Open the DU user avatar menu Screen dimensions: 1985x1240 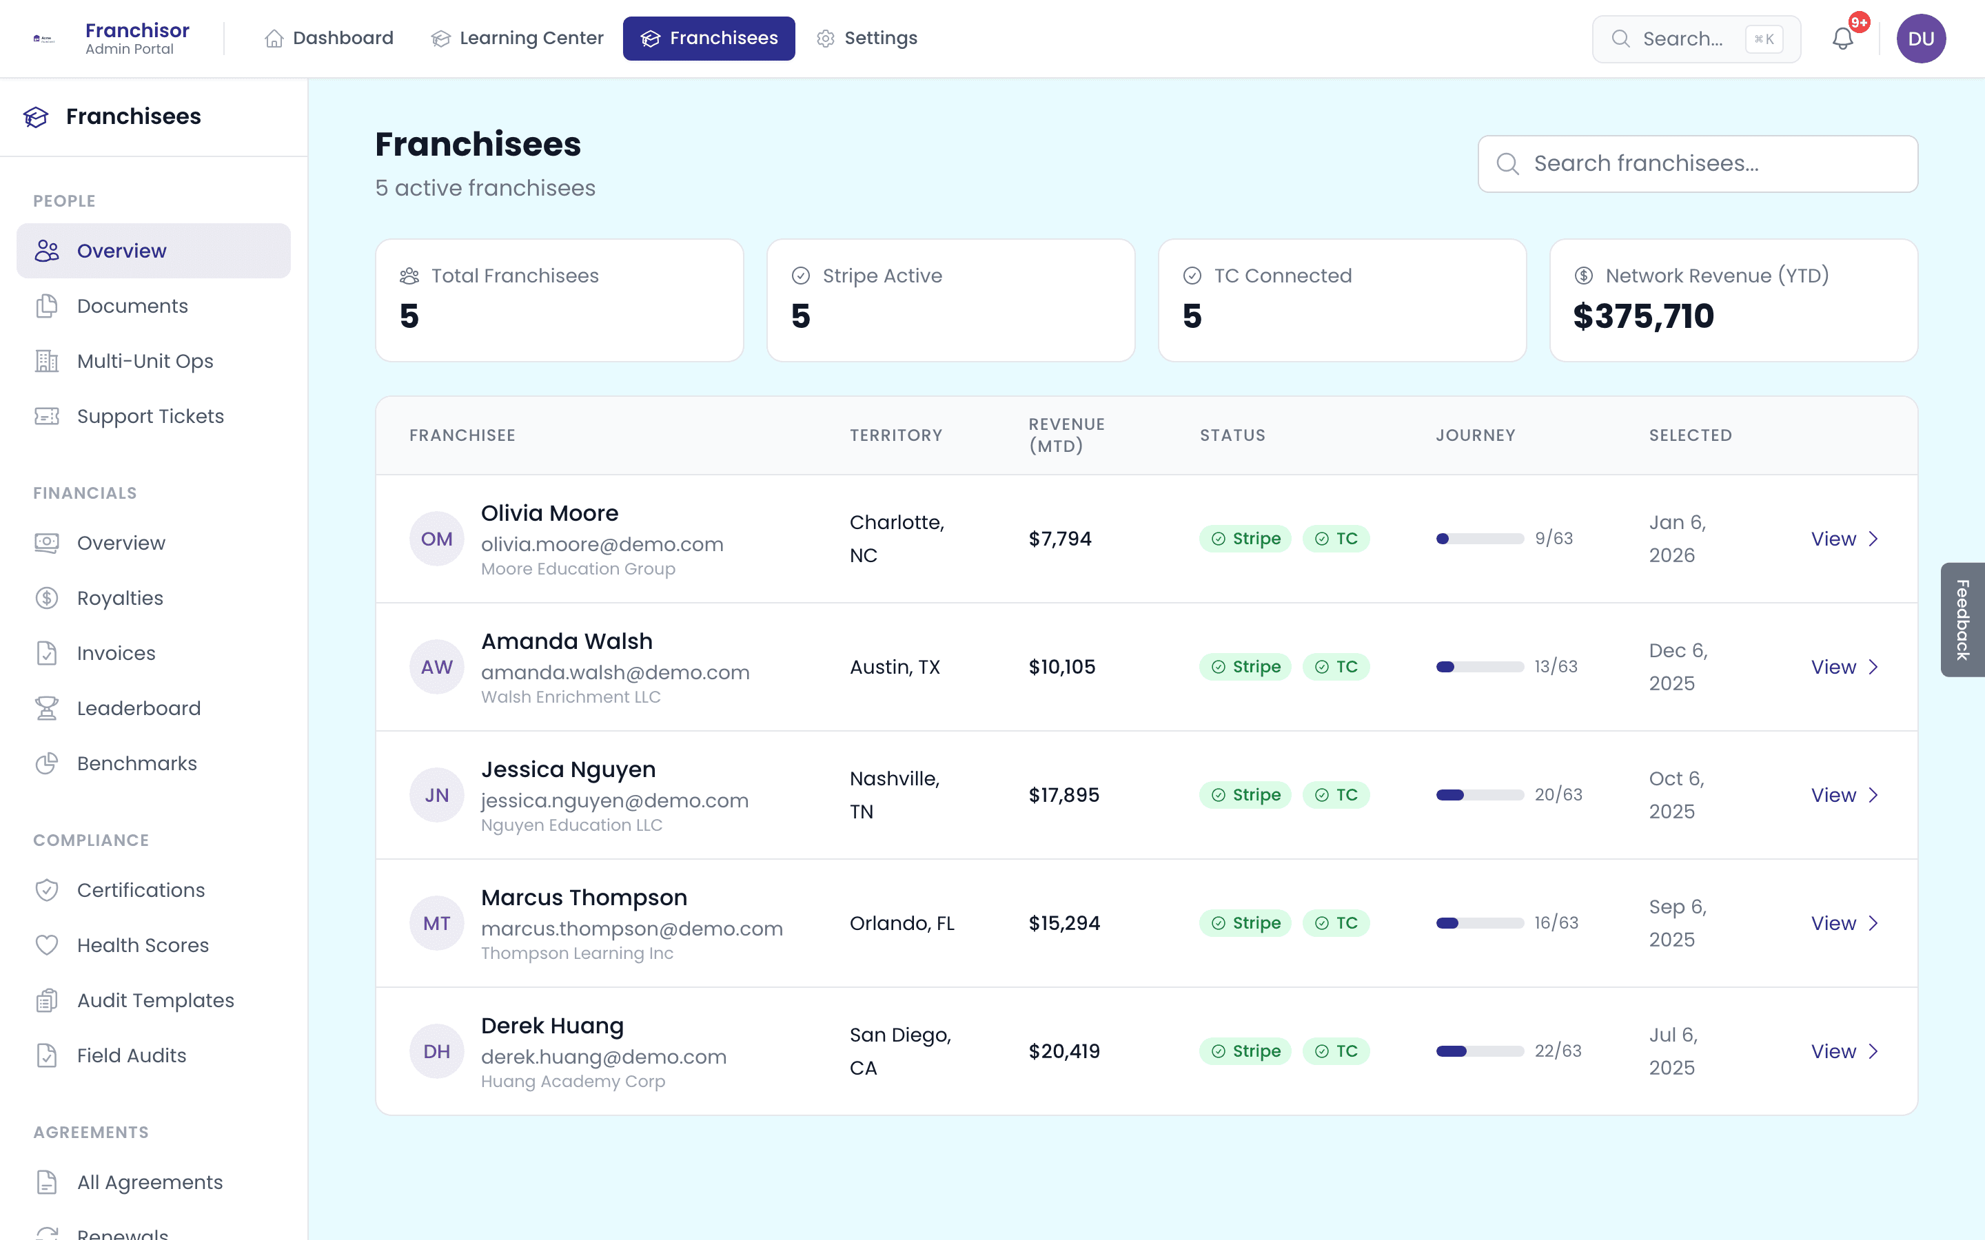(1921, 39)
